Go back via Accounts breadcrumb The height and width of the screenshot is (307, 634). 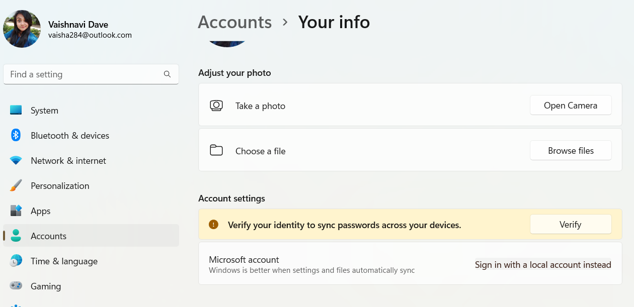point(234,22)
